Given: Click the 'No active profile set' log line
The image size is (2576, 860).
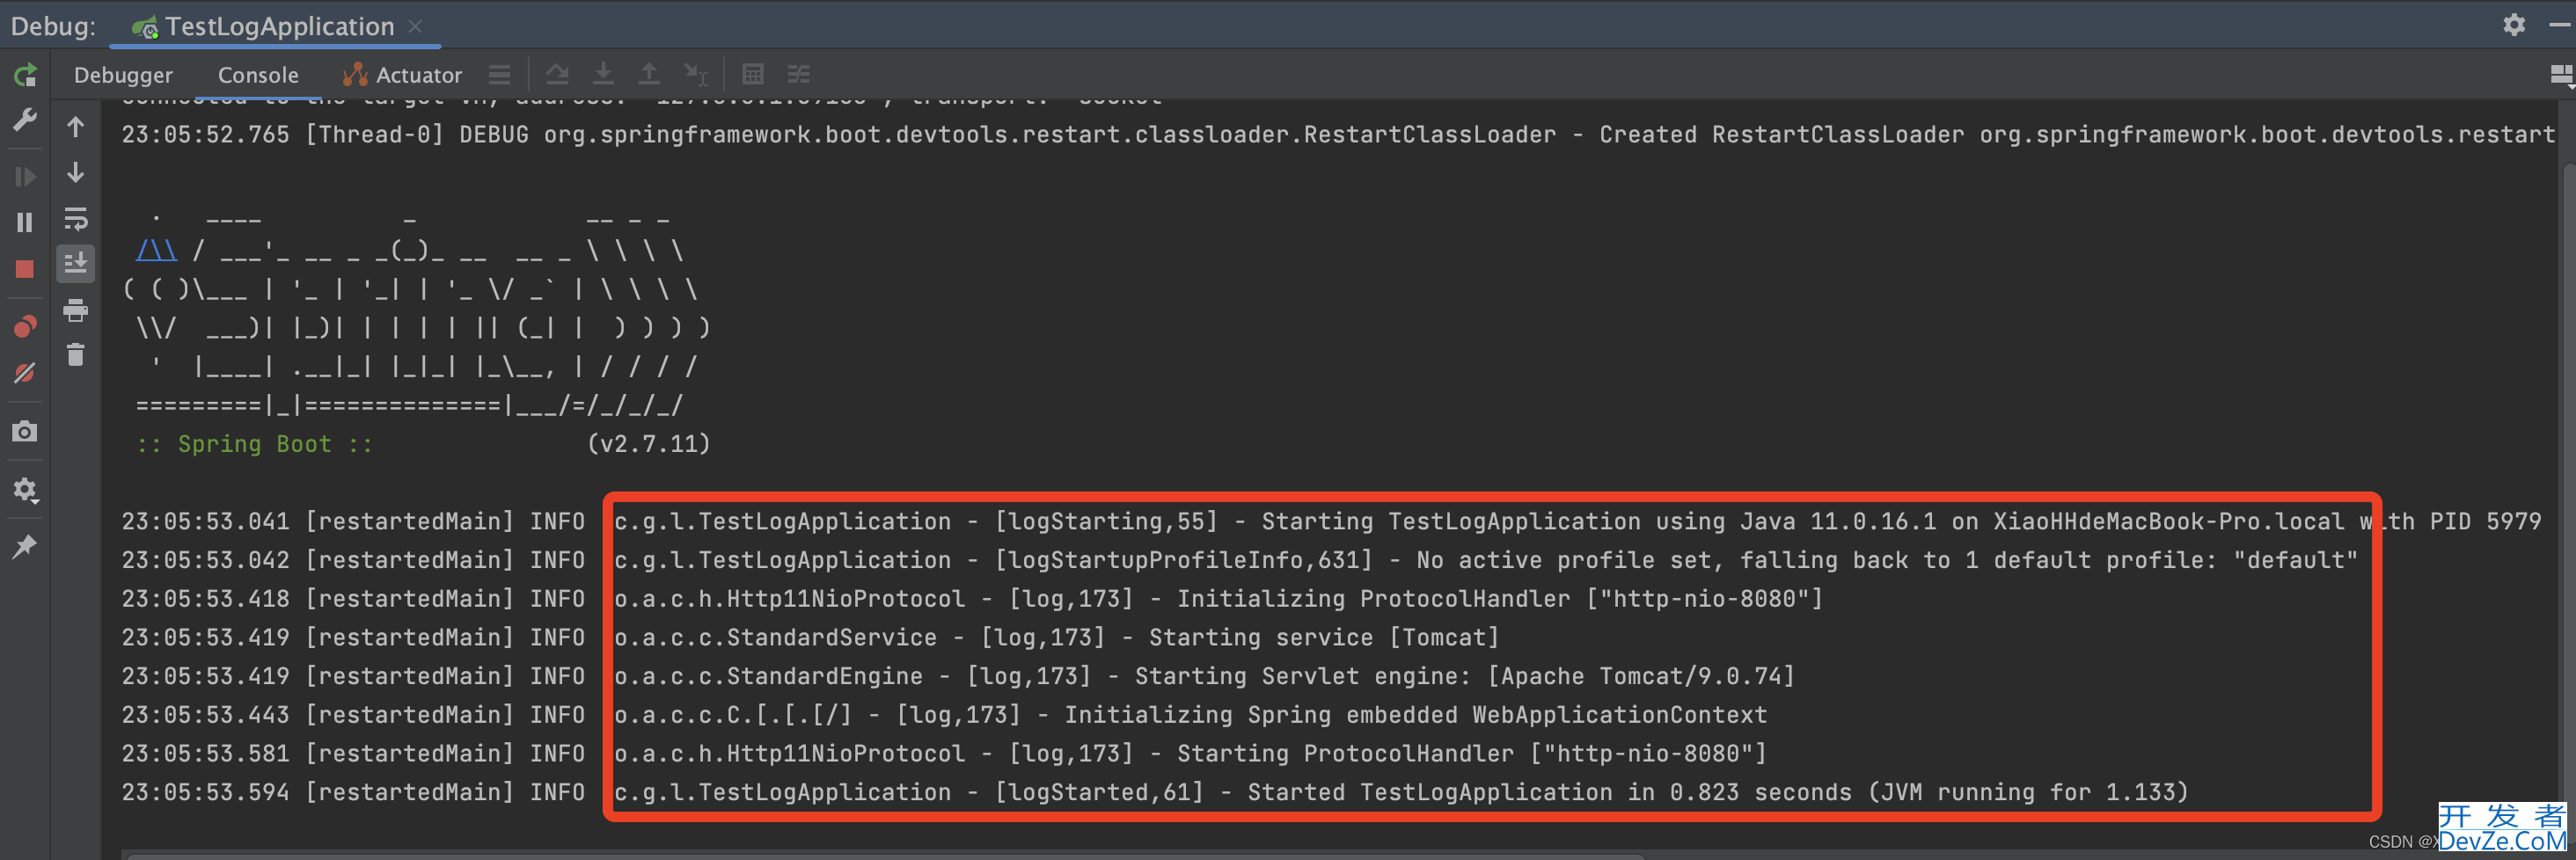Looking at the screenshot, I should tap(1240, 561).
